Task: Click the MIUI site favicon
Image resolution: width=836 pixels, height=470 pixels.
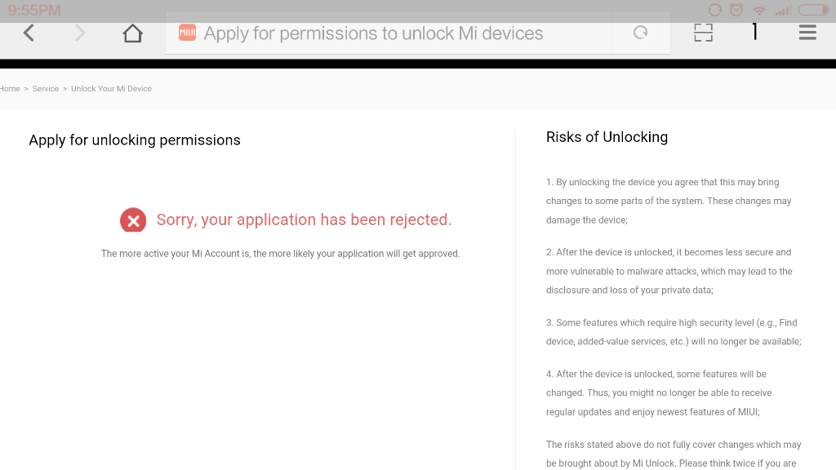Action: pyautogui.click(x=187, y=33)
